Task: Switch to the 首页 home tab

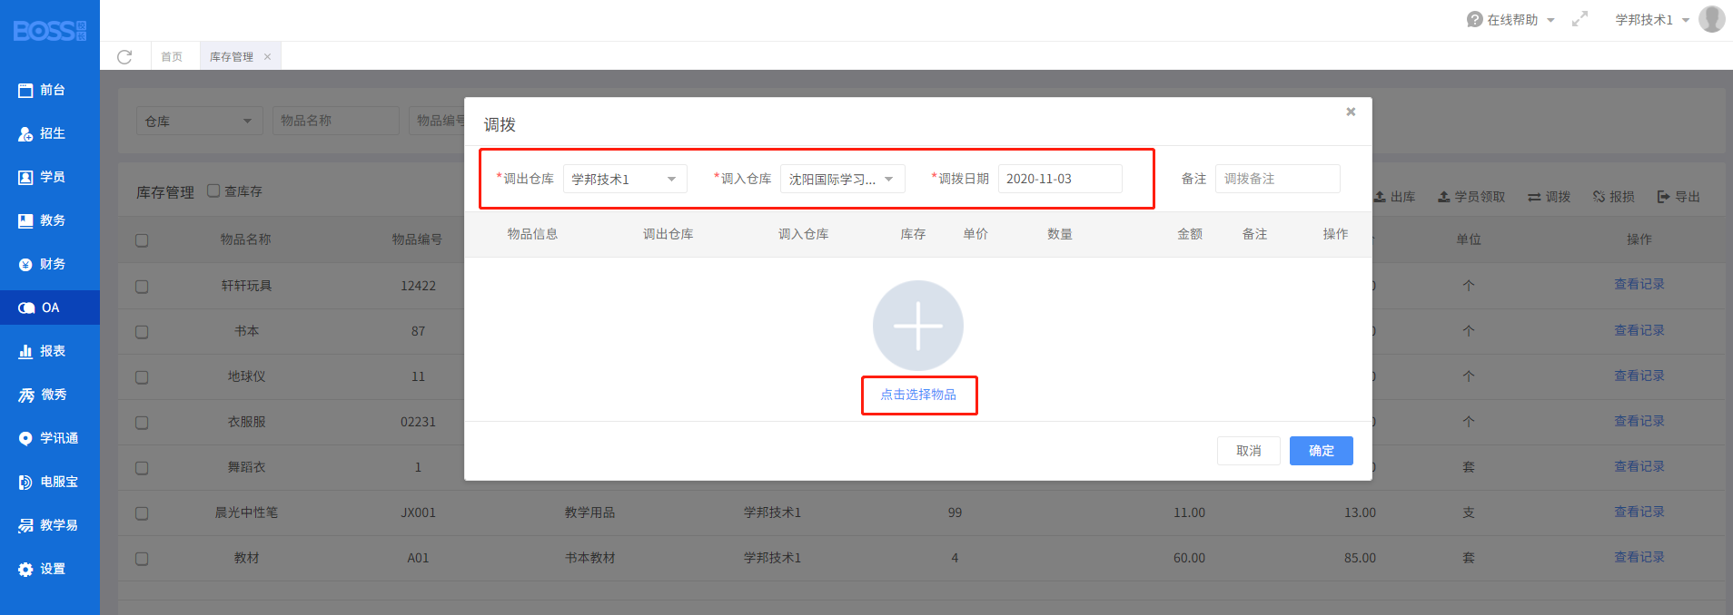Action: 172,57
